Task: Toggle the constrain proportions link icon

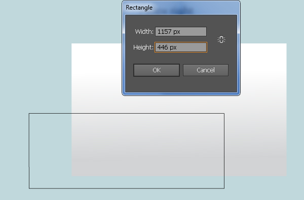Action: 221,39
